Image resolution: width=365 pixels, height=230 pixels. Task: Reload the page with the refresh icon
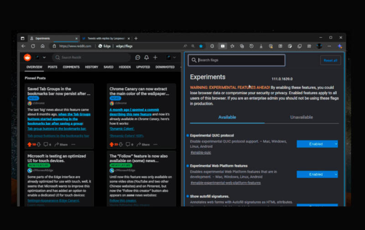point(33,46)
